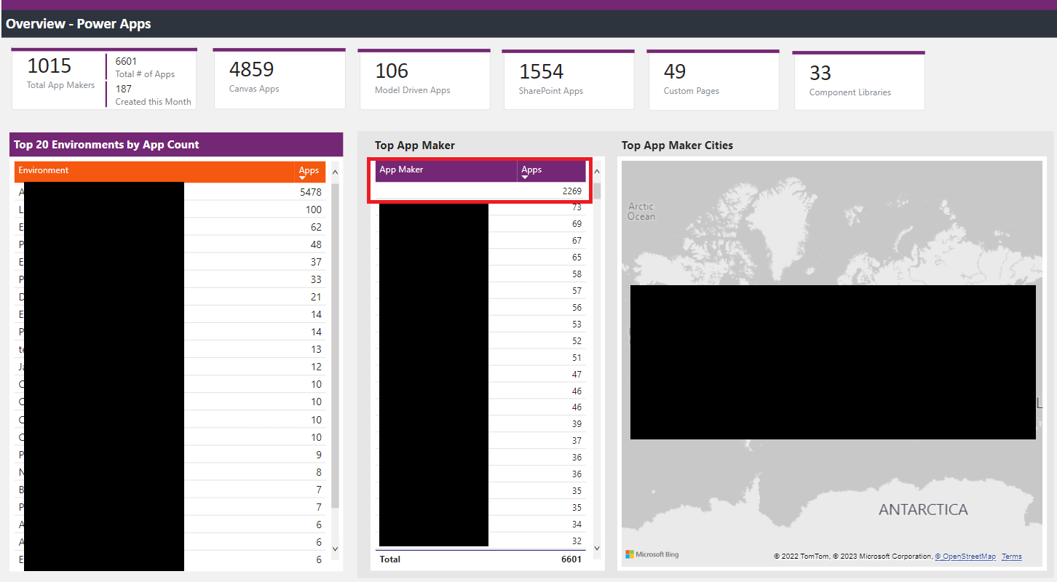Click the down scroll arrow on Top App Maker table
1057x582 pixels.
point(597,549)
